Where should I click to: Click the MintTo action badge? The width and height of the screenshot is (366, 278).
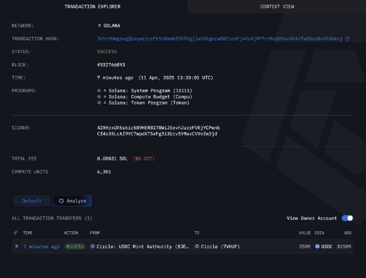click(75, 246)
